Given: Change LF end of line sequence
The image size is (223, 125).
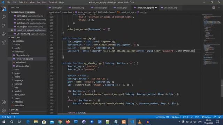Looking at the screenshot, I should click(192, 117).
